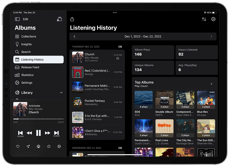
Task: Open the Avg. Plays/Day card
Action: [x=197, y=68]
